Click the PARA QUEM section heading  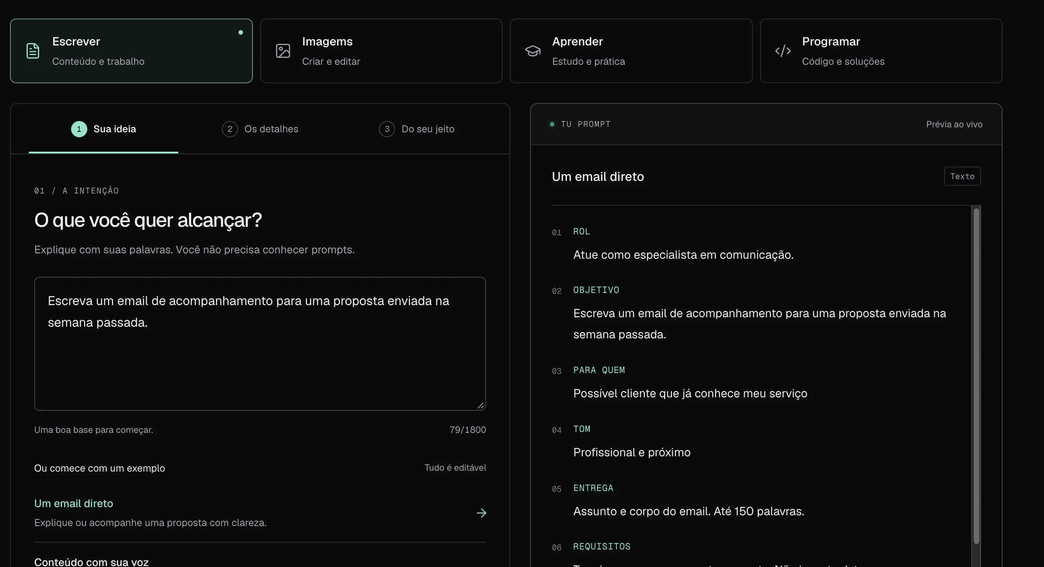599,370
